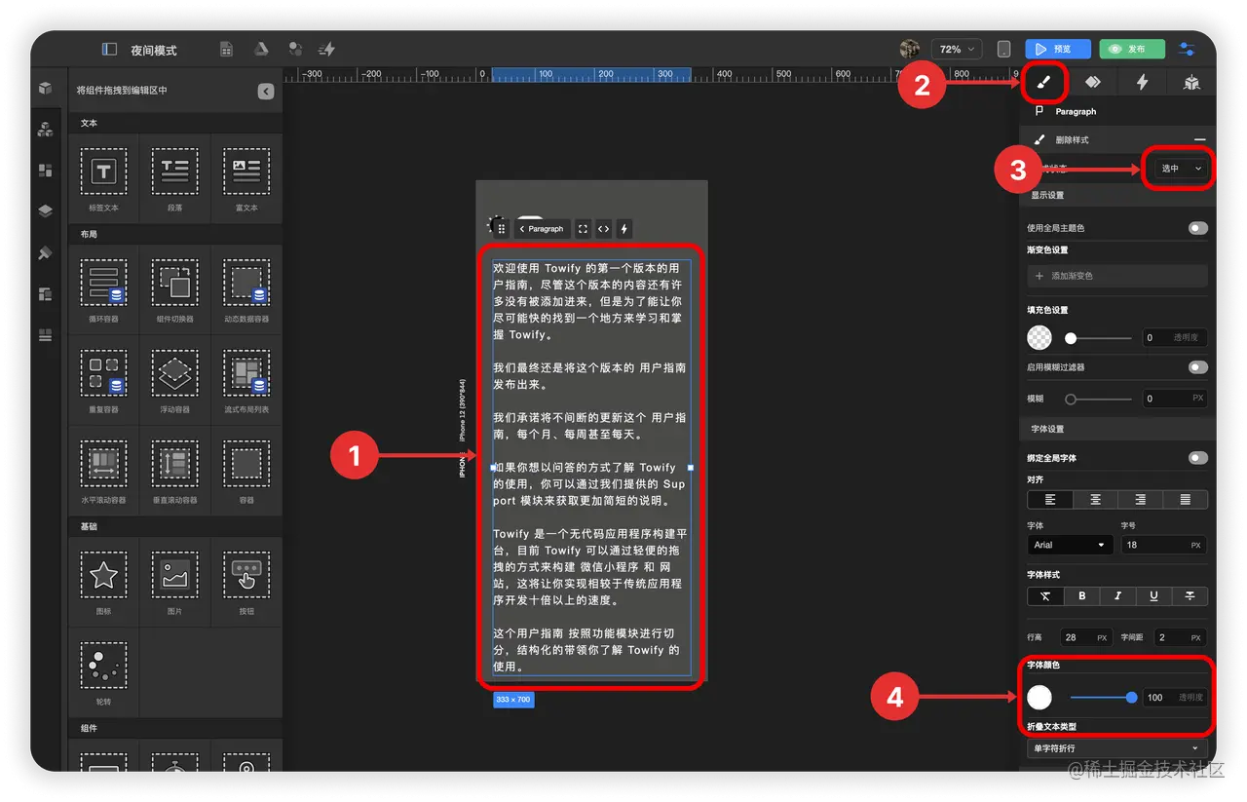The height and width of the screenshot is (802, 1247).
Task: Click the code brackets icon on canvas toolbar
Action: (x=604, y=229)
